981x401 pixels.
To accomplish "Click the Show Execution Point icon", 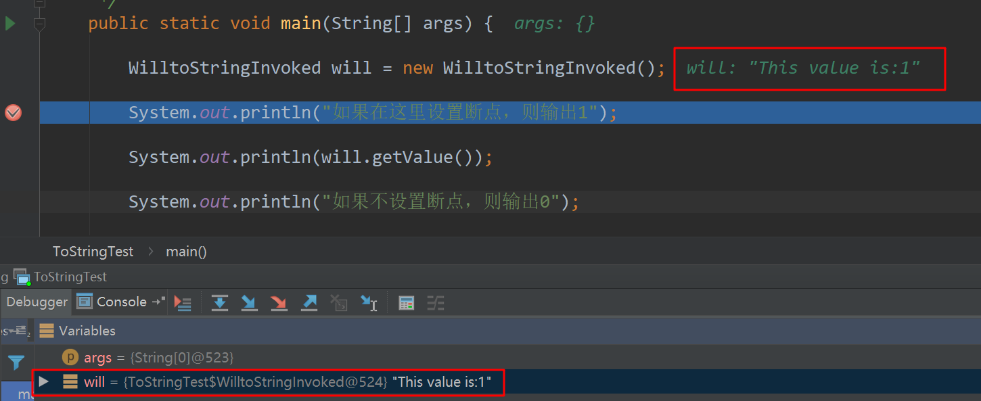I will click(183, 302).
